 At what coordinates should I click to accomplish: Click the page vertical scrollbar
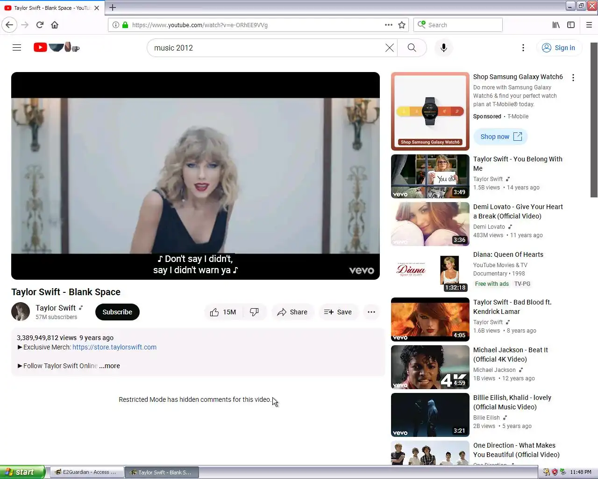tap(594, 120)
